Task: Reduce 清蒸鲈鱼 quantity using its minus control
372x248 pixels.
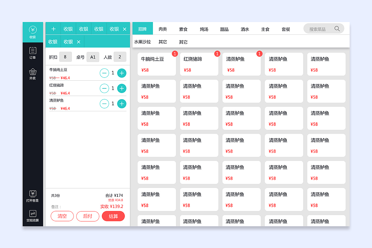Action: 104,104
